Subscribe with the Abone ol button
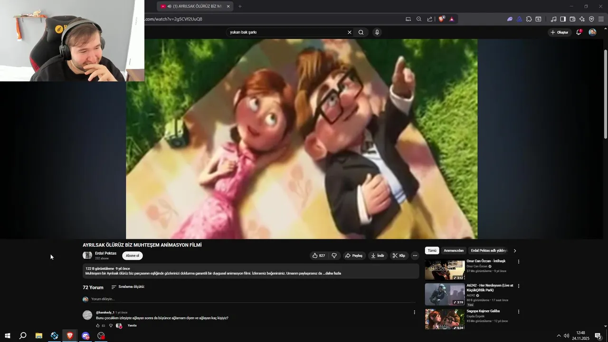This screenshot has width=608, height=342. pyautogui.click(x=133, y=256)
